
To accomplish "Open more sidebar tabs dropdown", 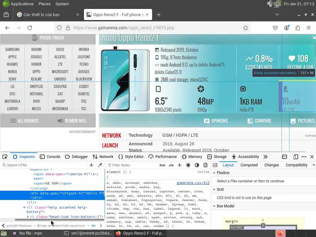I will (x=314, y=165).
